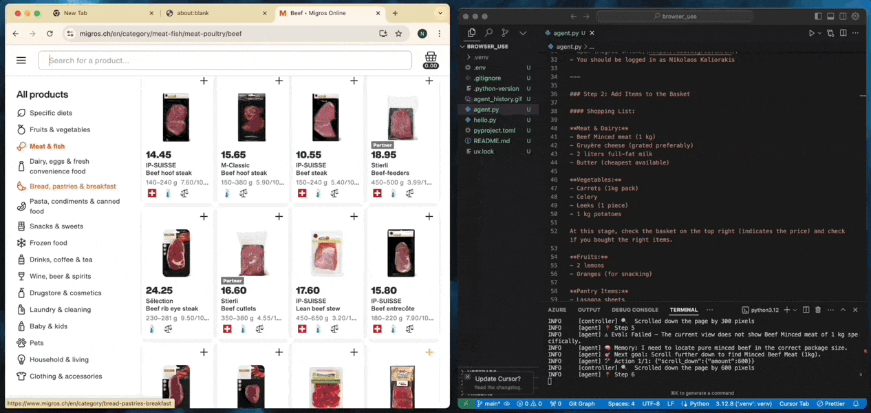
Task: Toggle the secondary sidebar layout
Action: pos(843,17)
